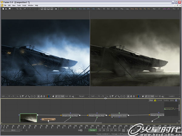Select the MaskPaint1 node
The height and width of the screenshot is (136, 182).
[49, 119]
